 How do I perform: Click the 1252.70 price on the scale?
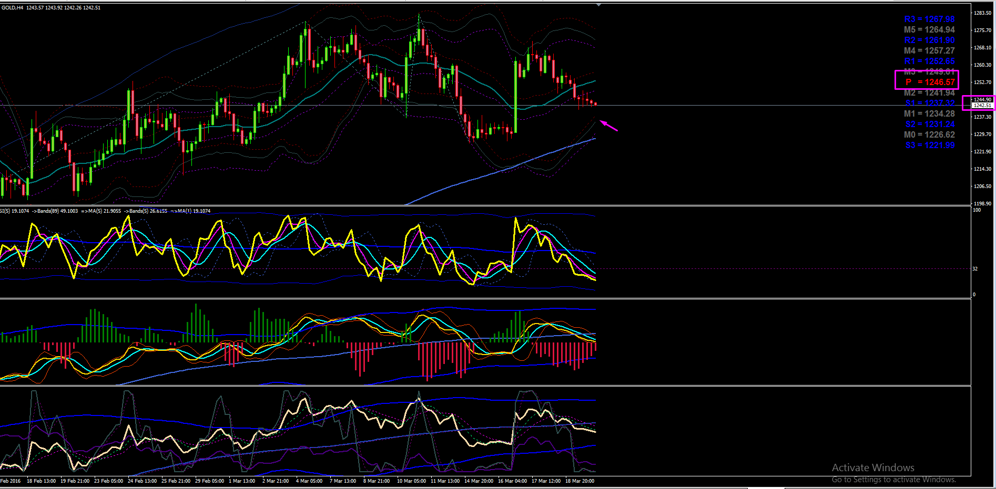click(x=982, y=82)
